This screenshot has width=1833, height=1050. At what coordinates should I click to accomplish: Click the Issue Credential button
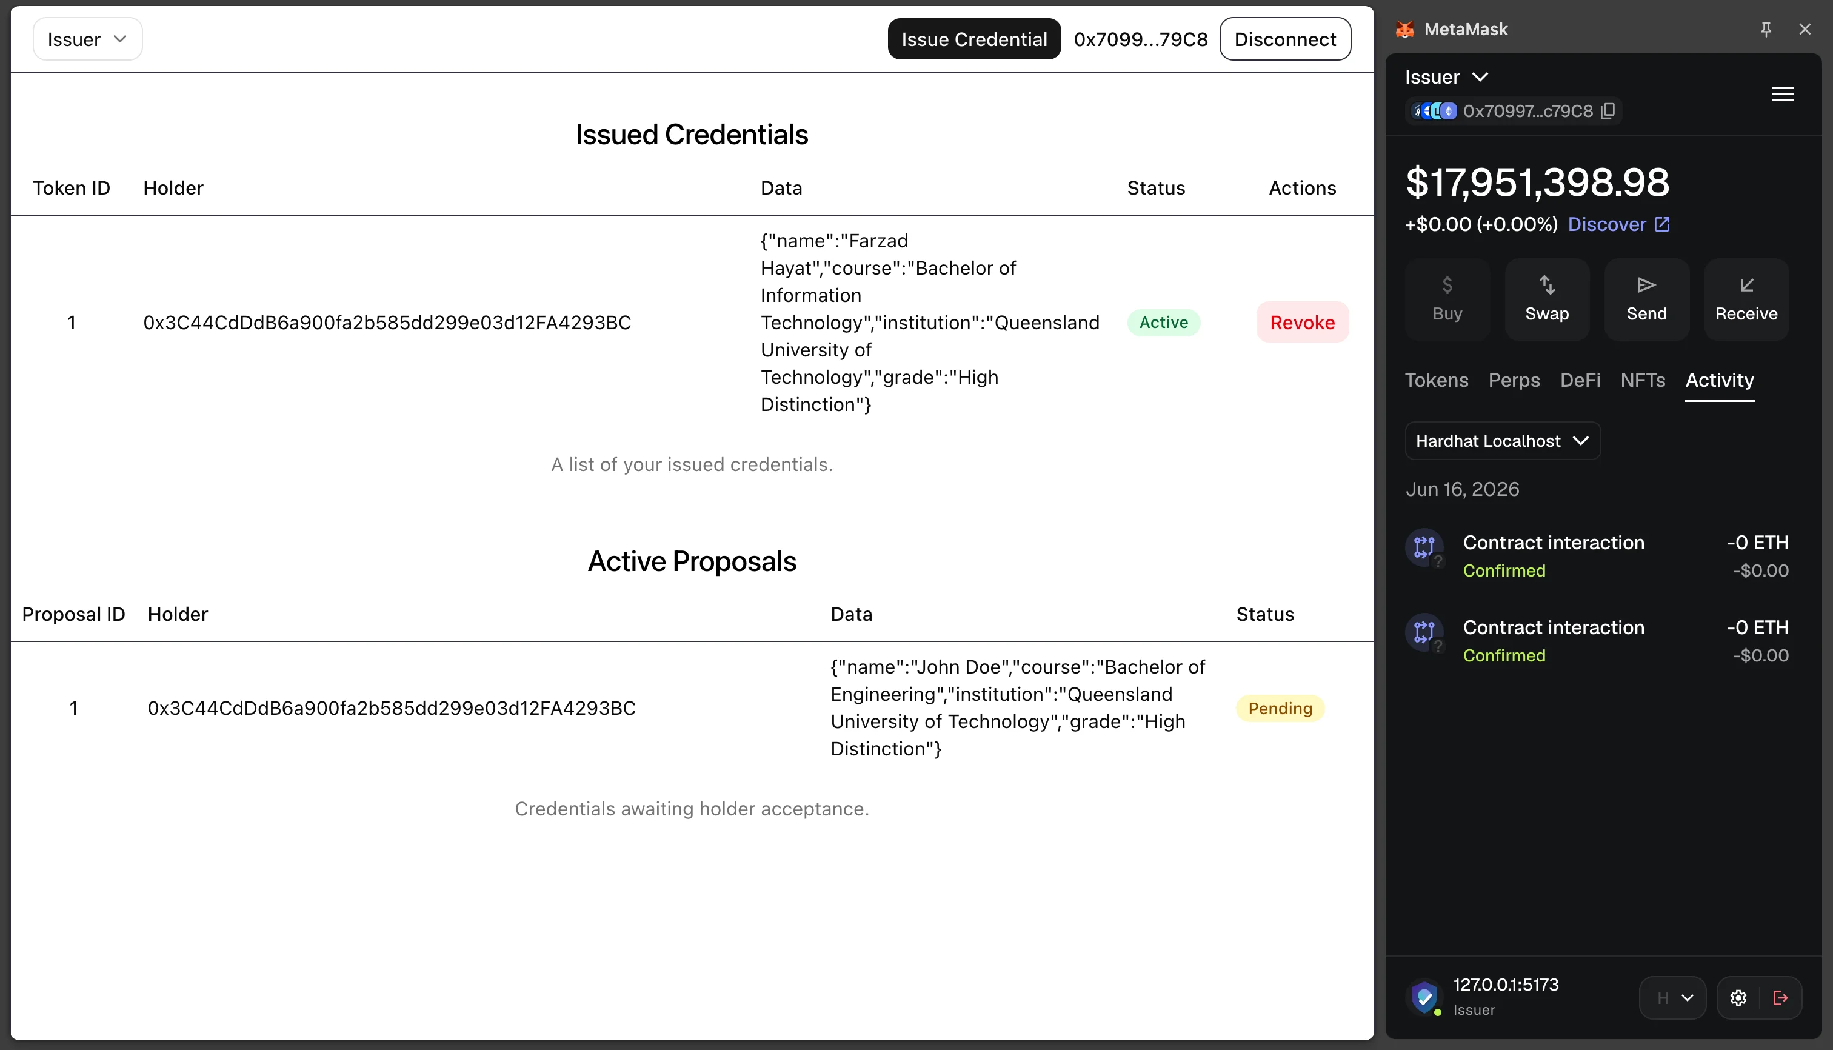coord(973,39)
